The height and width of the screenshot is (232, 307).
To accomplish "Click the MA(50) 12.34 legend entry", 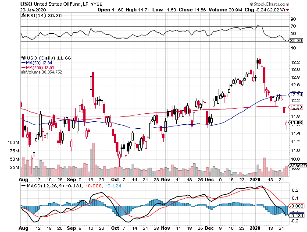I will (39, 63).
